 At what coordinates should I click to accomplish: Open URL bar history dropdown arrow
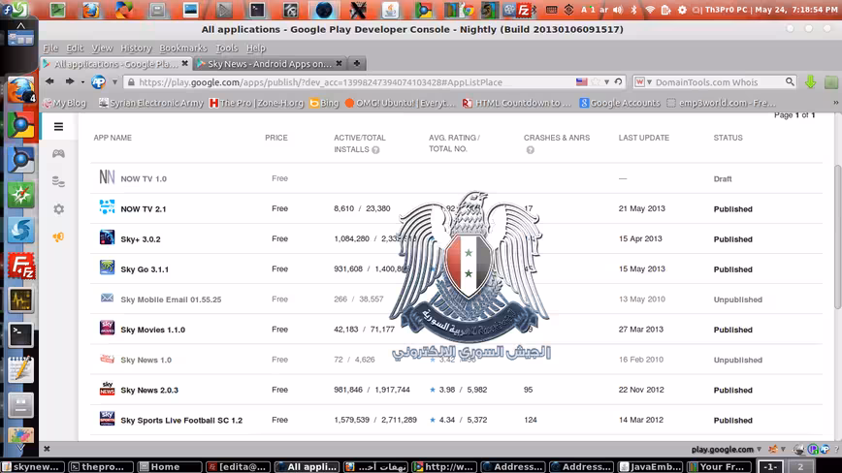607,82
